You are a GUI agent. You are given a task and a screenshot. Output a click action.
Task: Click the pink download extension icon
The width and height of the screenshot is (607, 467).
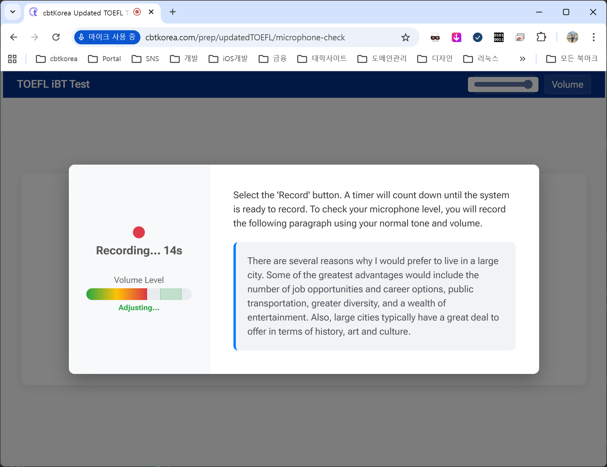pos(456,37)
